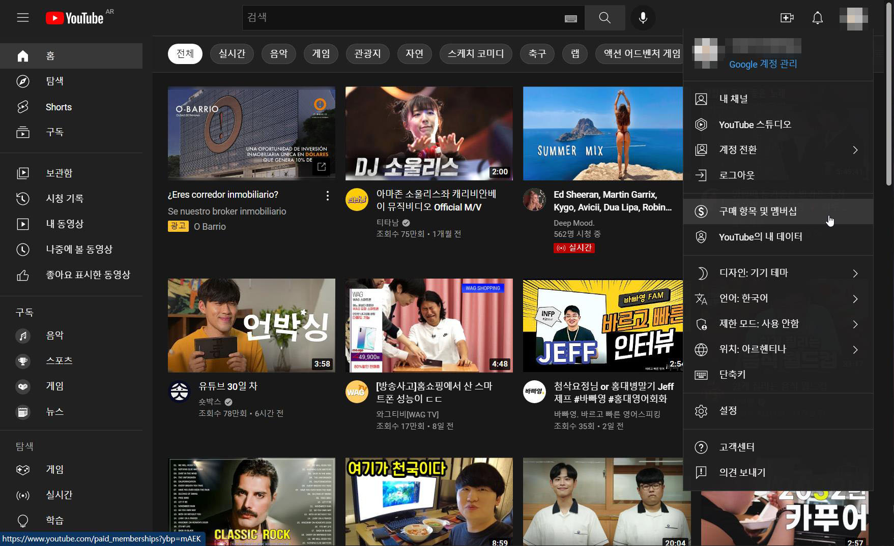Select 로그아웃 in account menu
Screen dimensions: 894x546
[x=778, y=175]
